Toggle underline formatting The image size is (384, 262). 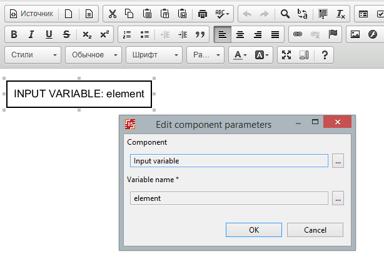pyautogui.click(x=49, y=34)
